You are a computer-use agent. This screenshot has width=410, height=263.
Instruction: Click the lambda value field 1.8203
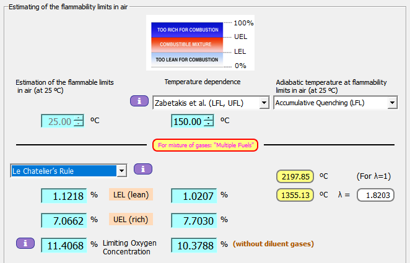tap(375, 196)
